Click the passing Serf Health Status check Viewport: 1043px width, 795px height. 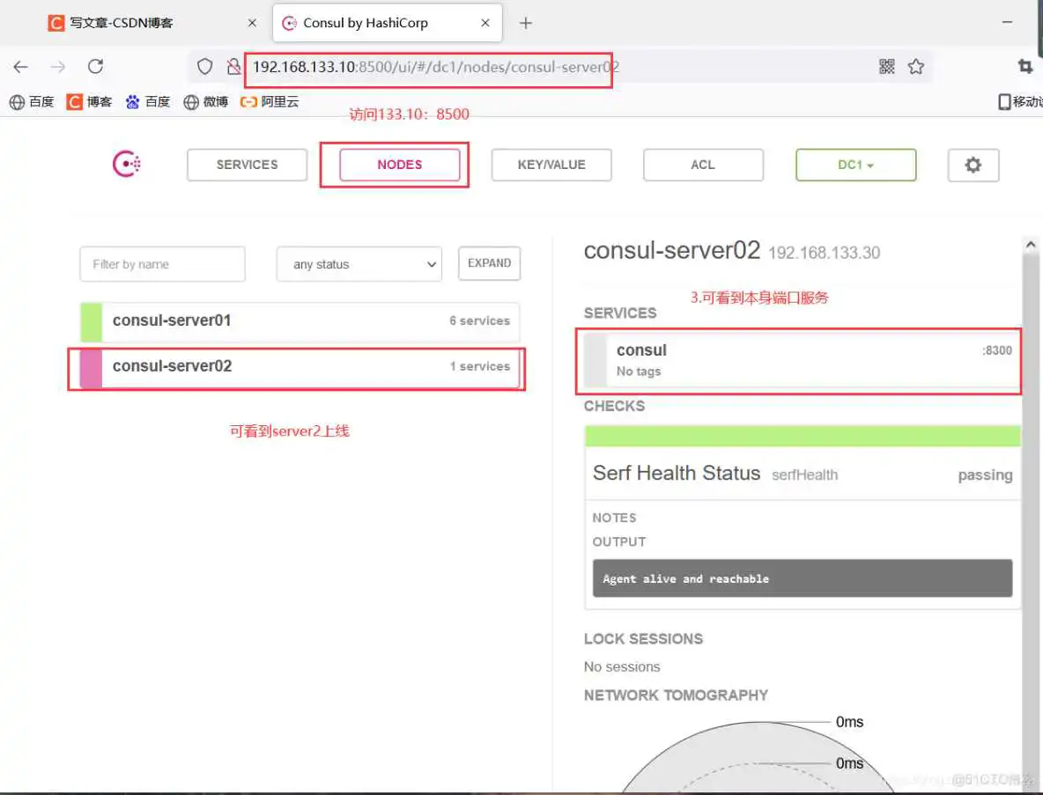[800, 474]
